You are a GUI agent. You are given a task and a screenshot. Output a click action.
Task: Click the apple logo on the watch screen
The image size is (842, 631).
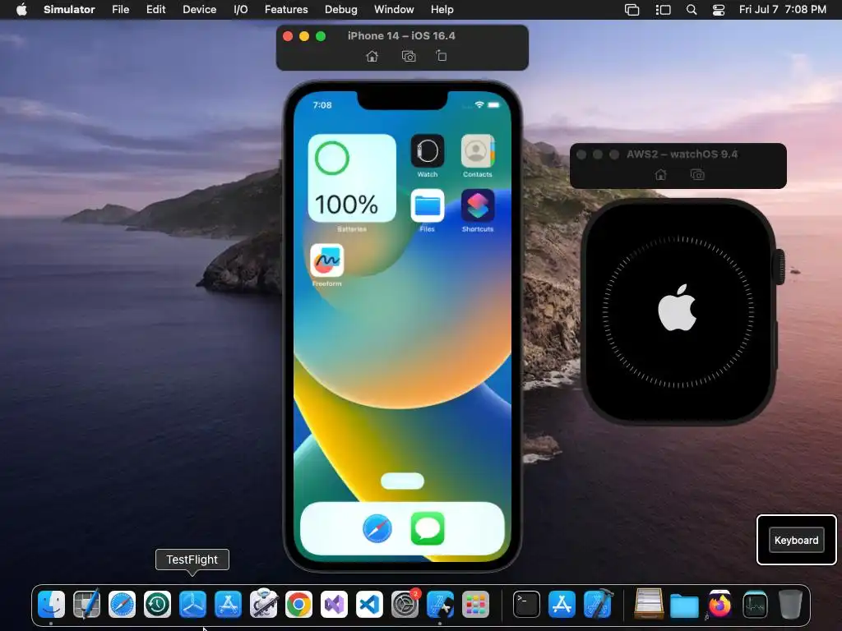(678, 307)
